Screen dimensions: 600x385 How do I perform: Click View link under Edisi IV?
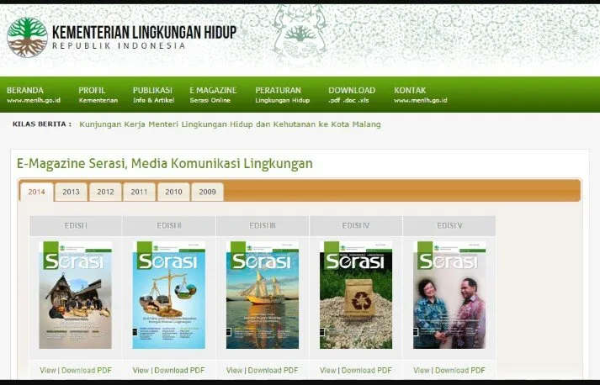tap(328, 371)
